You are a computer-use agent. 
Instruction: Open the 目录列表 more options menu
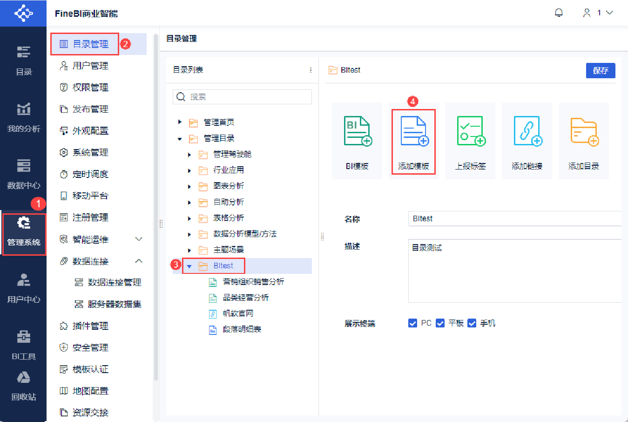[311, 70]
